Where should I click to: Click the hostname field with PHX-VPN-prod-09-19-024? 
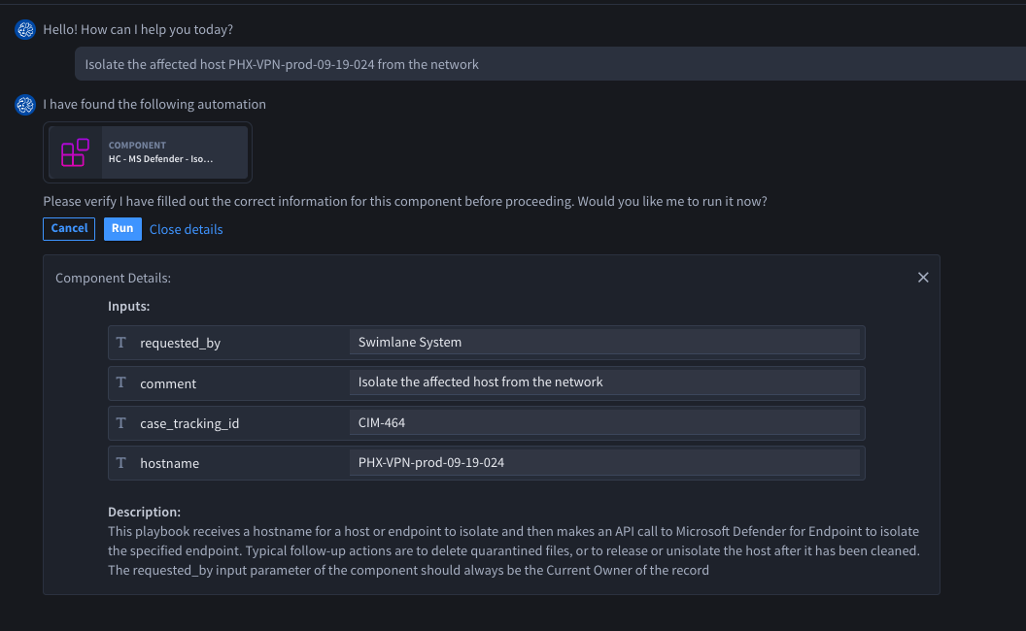pyautogui.click(x=603, y=462)
